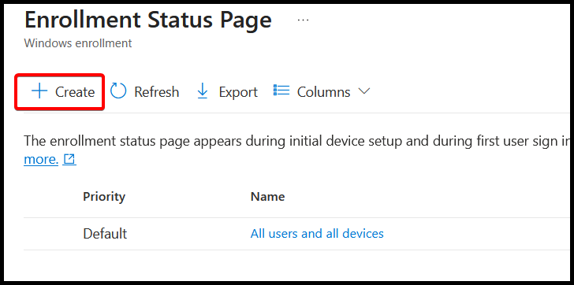This screenshot has height=285, width=574.
Task: Open the ellipsis more options beside title
Action: pyautogui.click(x=303, y=20)
